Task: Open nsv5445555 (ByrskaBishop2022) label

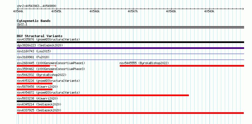Action: click(144, 63)
